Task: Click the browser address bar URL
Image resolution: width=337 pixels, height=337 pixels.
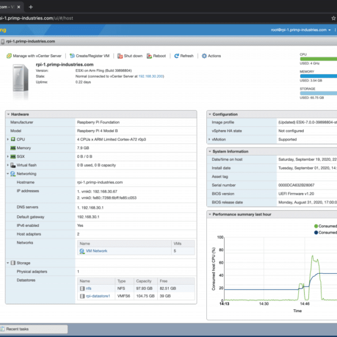Action: coord(36,18)
